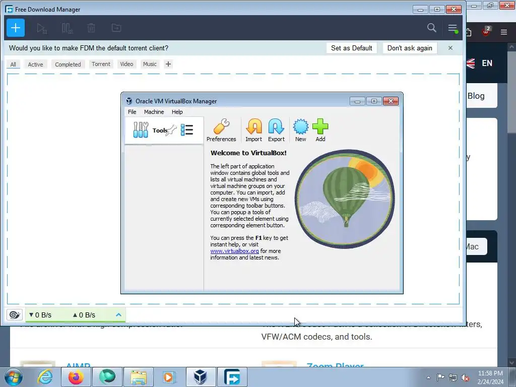
Task: Open the Blog link on webpage
Action: click(476, 96)
